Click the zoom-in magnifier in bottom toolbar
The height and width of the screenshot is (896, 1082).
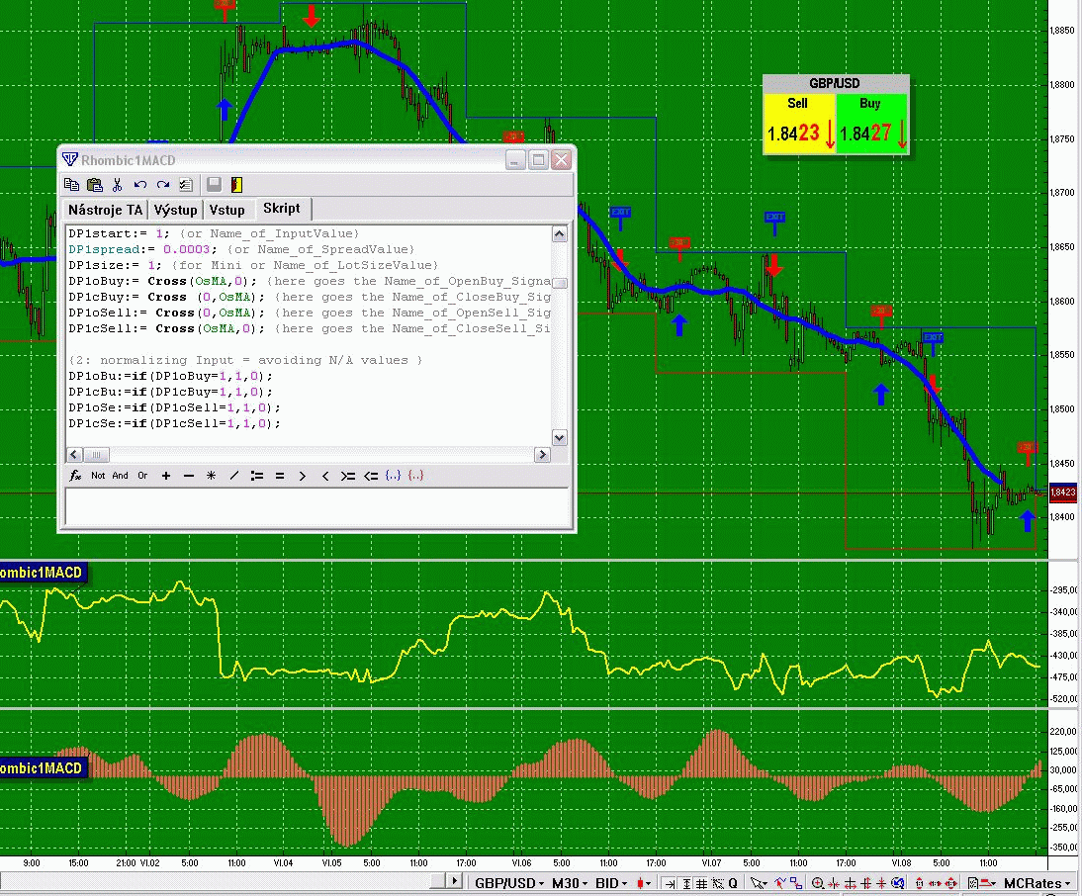820,883
